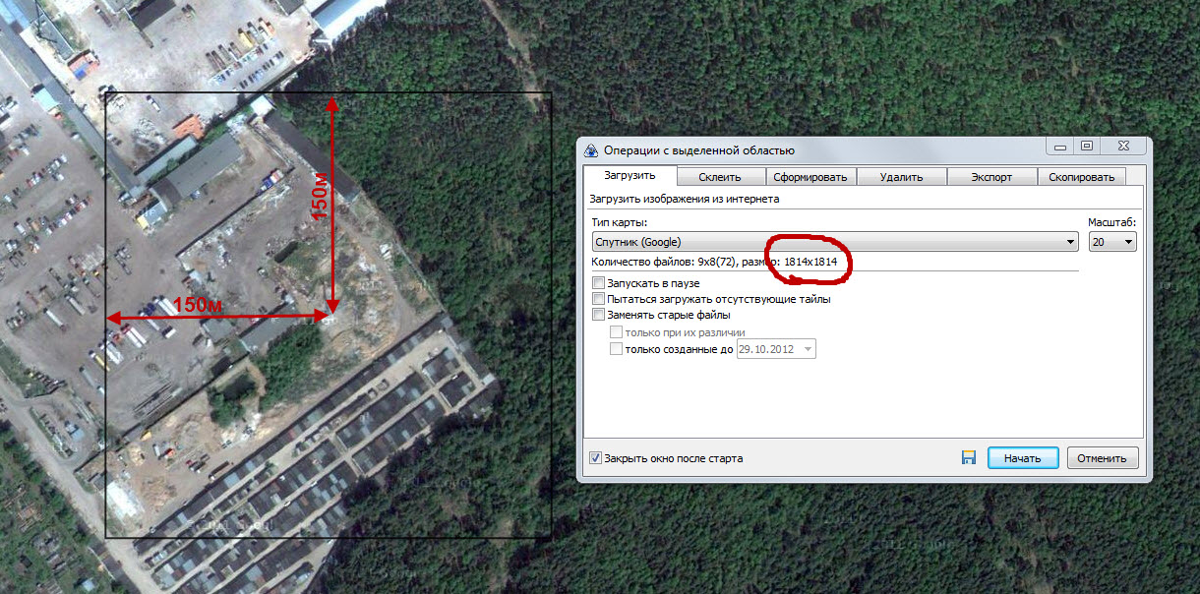1200x594 pixels.
Task: Maximize the Операции с выделенной областью dialog
Action: tap(1086, 147)
